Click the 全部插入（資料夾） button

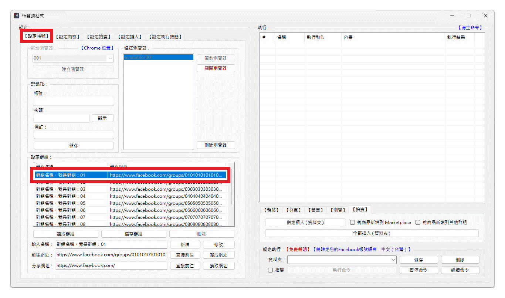tap(372, 233)
